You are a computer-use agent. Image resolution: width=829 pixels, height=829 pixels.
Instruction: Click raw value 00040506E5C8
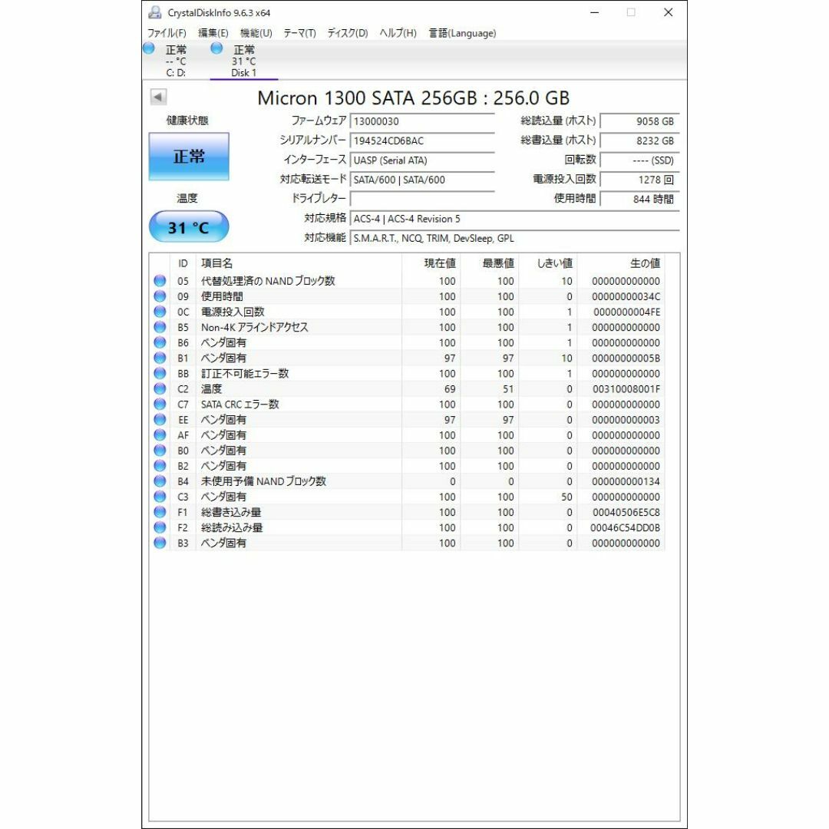pos(626,512)
